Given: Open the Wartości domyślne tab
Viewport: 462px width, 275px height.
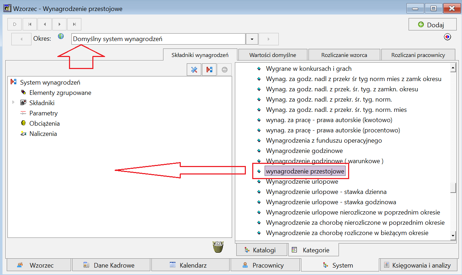Looking at the screenshot, I should (x=273, y=55).
